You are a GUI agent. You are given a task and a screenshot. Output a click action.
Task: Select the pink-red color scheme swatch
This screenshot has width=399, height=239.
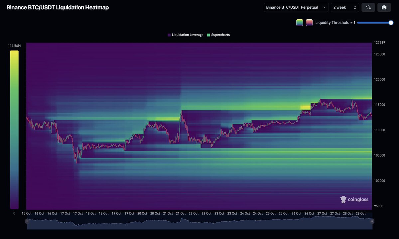309,23
